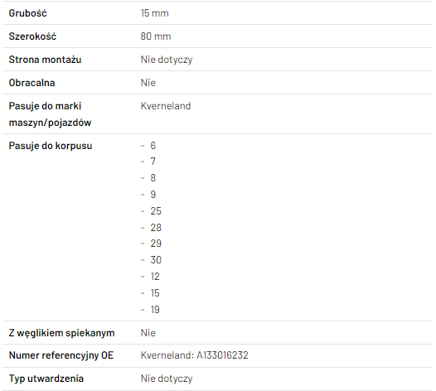
Task: Click the Numer referencyjny OE label
Action: pos(61,355)
